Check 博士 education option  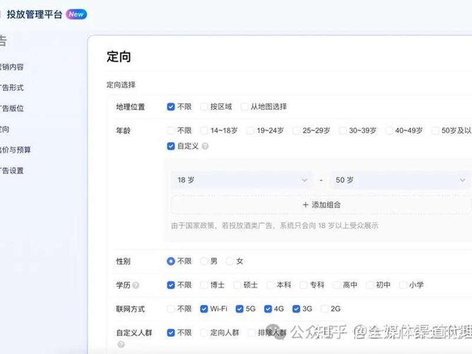point(204,285)
